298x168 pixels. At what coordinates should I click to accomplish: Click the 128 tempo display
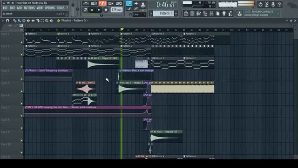click(x=116, y=10)
